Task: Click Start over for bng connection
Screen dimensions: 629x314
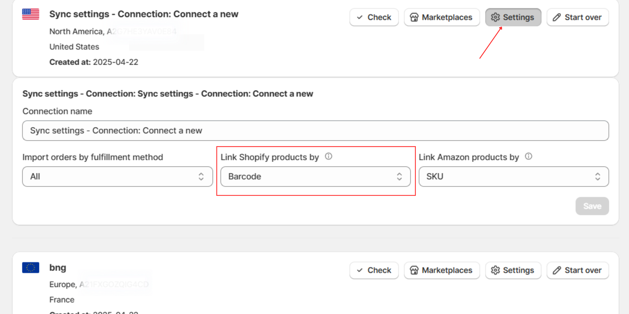Action: coord(578,270)
